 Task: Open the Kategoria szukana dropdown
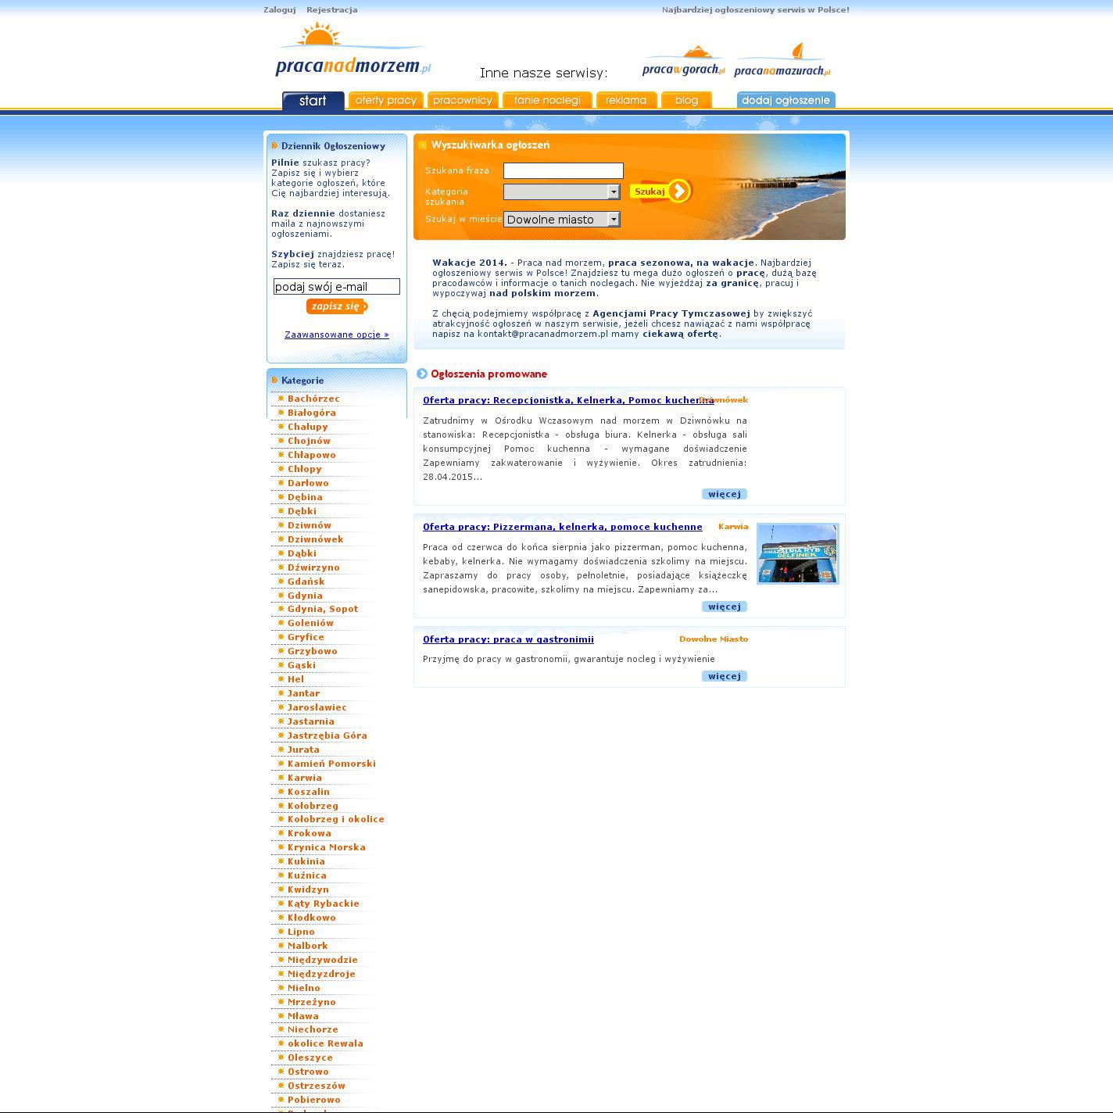[x=561, y=191]
